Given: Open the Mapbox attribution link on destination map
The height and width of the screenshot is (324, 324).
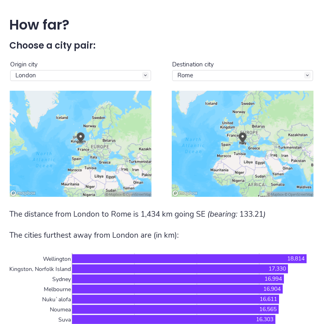Looking at the screenshot, I should (275, 194).
